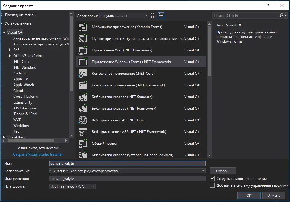Screen dimensions: 290x202
Task: Click the search magnifier icon
Action: [x=281, y=16]
